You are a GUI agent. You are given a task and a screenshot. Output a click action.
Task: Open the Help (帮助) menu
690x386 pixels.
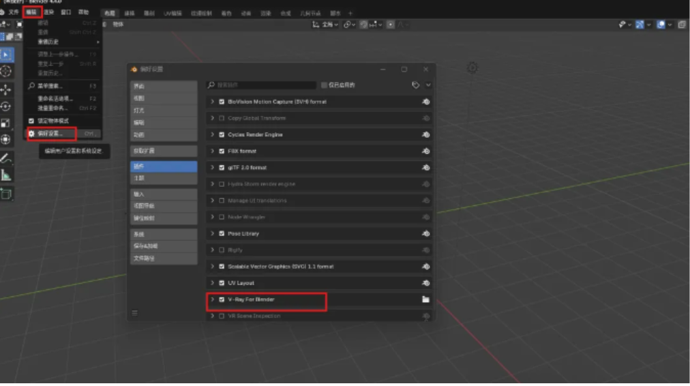(x=83, y=12)
